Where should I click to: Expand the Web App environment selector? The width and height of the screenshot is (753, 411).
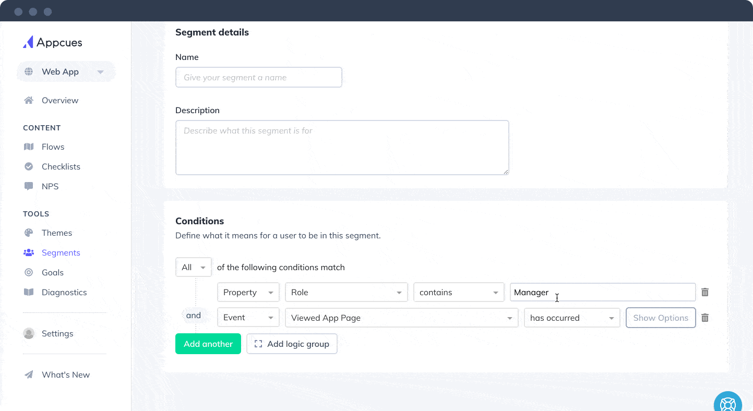[x=100, y=71]
